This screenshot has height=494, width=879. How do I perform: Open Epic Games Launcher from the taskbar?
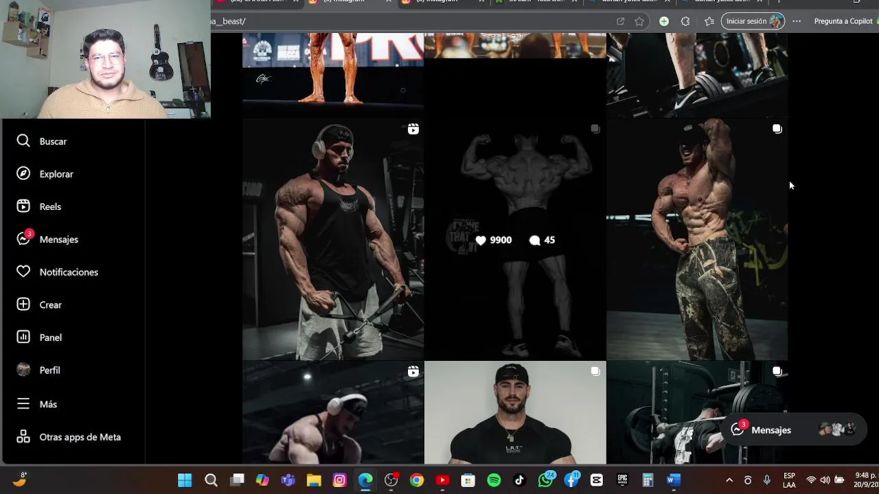622,480
